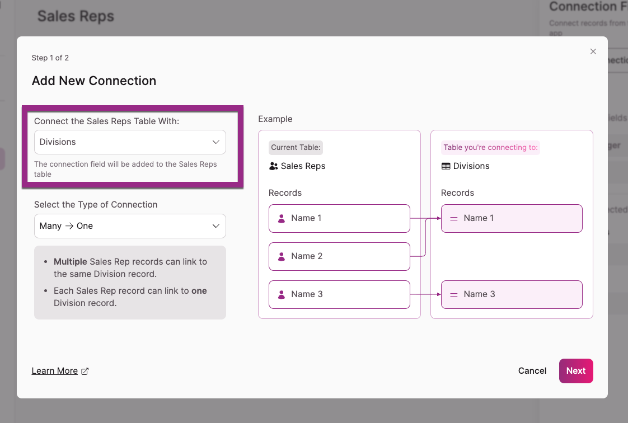628x423 pixels.
Task: Click the Divisions table icon
Action: click(446, 166)
